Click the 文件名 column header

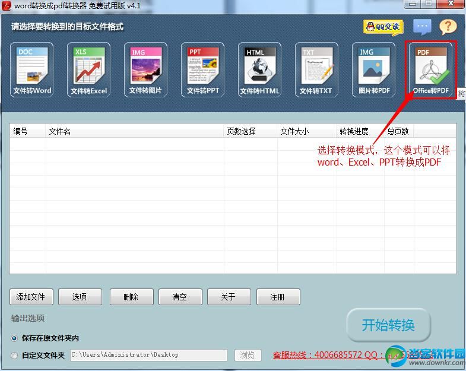click(x=135, y=131)
